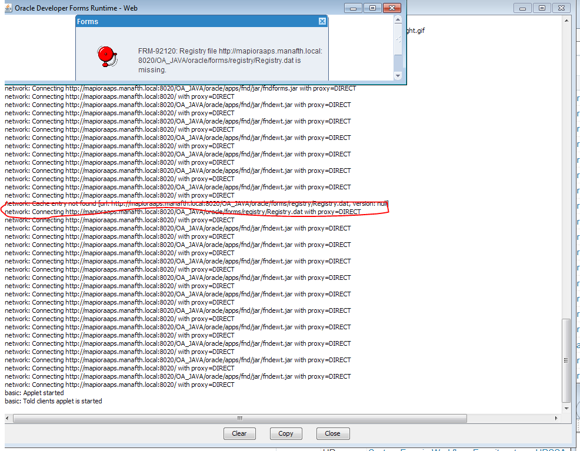
Task: Click the console vertical scrollbar up arrow
Action: (x=566, y=20)
